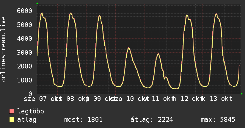Click the 'most: 1801' value

pos(83,120)
